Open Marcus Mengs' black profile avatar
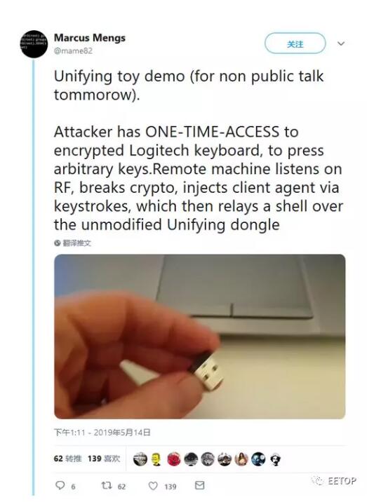The width and height of the screenshot is (381, 502). tap(34, 44)
